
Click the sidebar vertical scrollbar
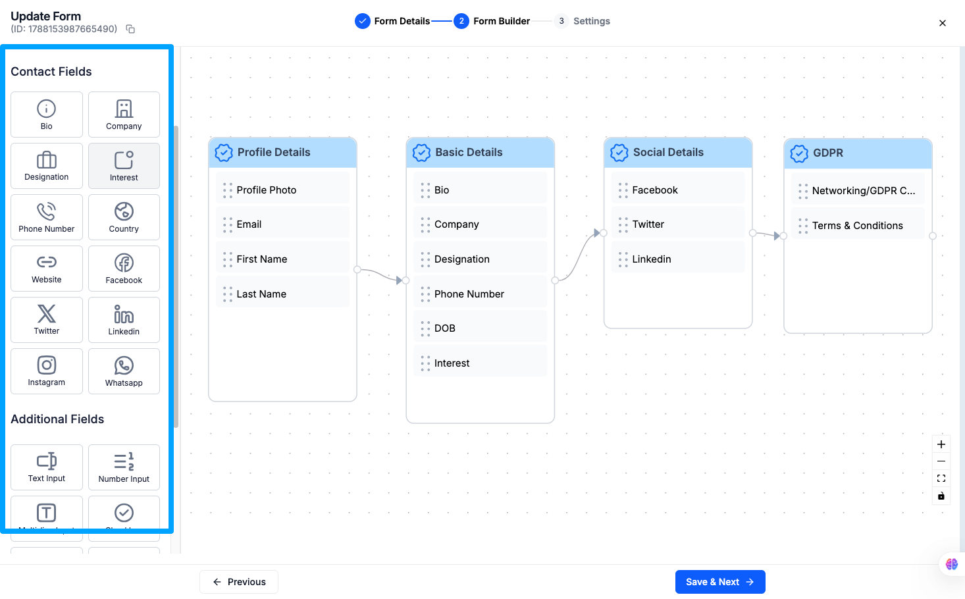tap(176, 276)
